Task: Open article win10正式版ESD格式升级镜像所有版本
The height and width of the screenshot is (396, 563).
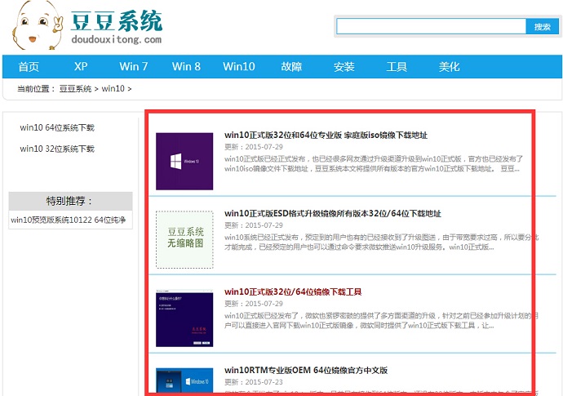Action: pos(332,213)
